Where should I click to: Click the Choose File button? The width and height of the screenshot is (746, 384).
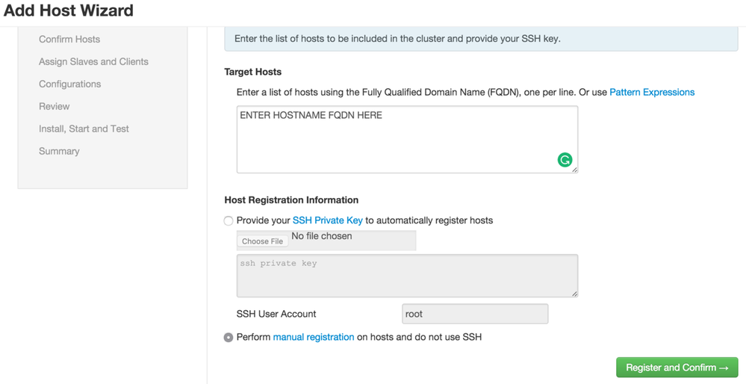(x=263, y=241)
